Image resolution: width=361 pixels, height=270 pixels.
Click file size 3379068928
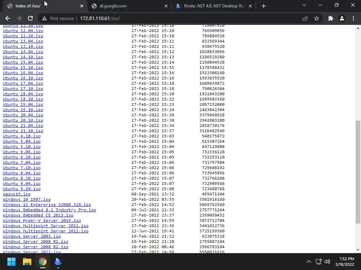[x=212, y=115]
